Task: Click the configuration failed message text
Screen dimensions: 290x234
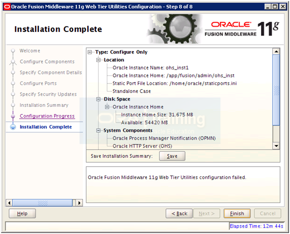Action: pos(167,177)
